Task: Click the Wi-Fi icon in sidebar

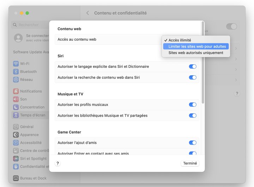Action: tap(16, 64)
